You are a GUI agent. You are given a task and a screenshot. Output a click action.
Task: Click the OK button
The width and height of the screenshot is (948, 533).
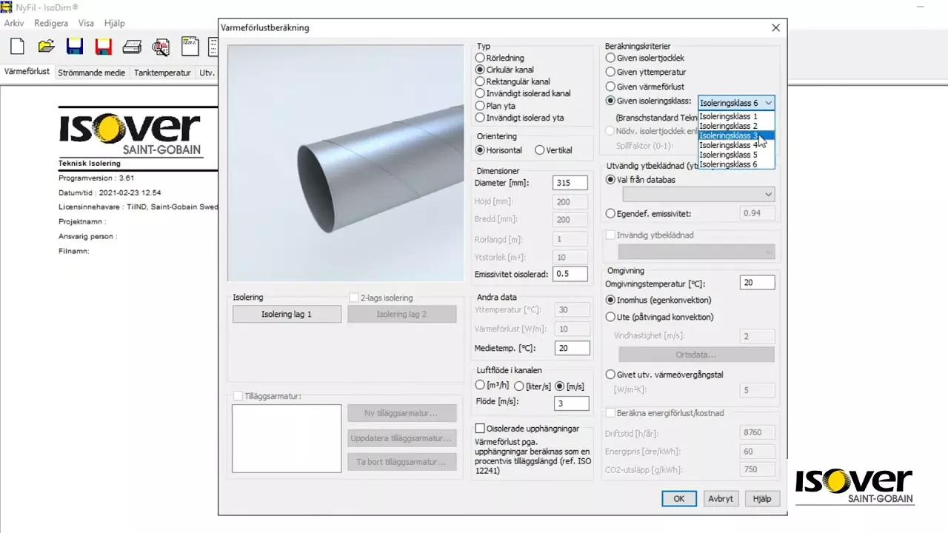(x=679, y=499)
